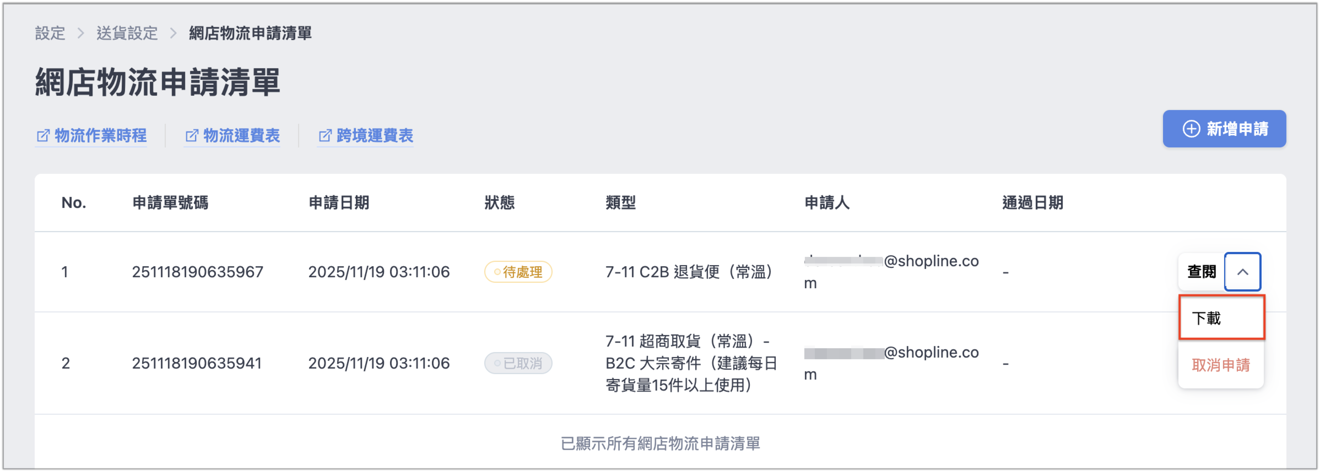Click the plus circle icon in 新增申請
Viewport: 1320px width, 472px height.
pos(1191,128)
